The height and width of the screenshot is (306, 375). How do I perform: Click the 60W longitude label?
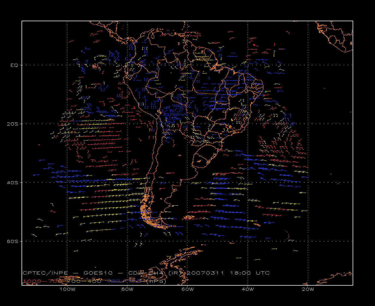click(x=188, y=289)
